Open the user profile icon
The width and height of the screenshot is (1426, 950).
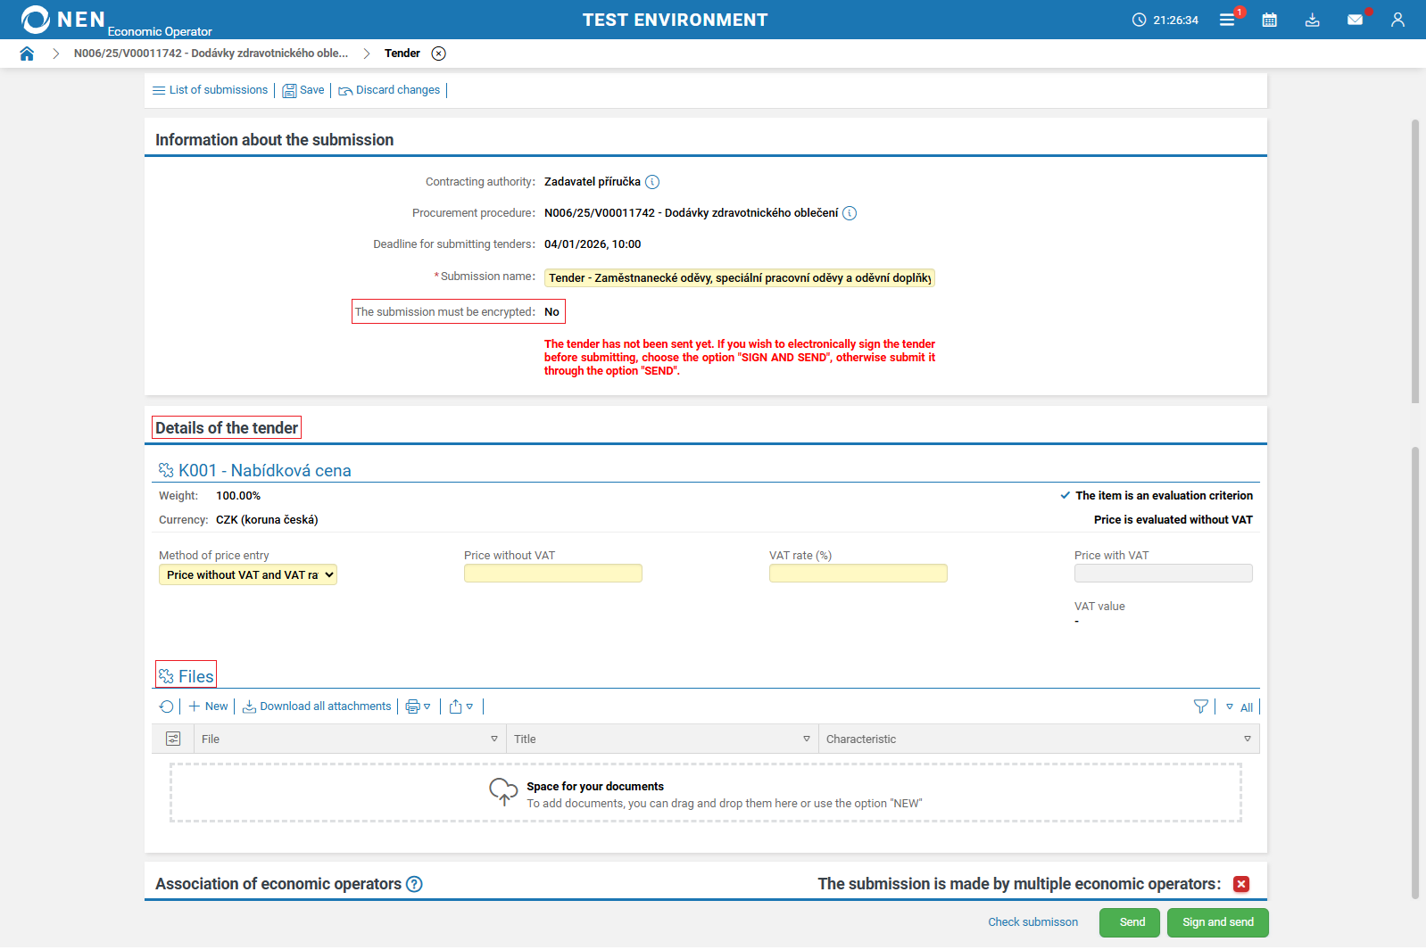coord(1397,20)
